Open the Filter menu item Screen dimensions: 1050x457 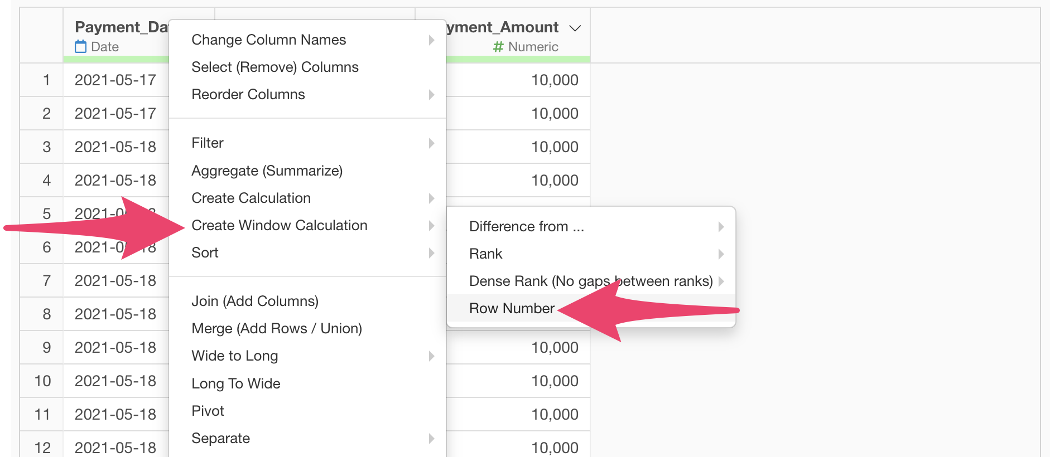click(x=208, y=143)
